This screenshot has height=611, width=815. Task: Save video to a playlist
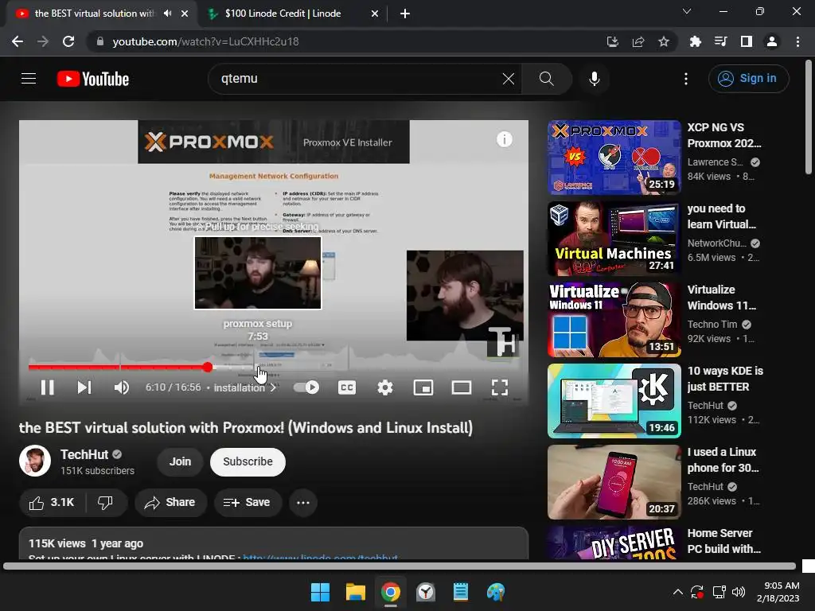click(x=248, y=503)
